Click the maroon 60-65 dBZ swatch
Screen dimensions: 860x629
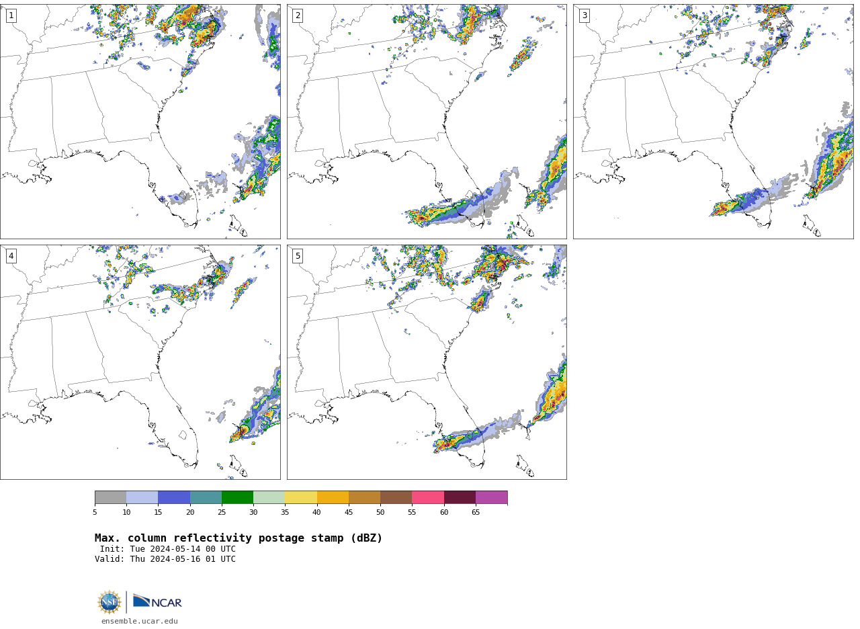pyautogui.click(x=460, y=497)
